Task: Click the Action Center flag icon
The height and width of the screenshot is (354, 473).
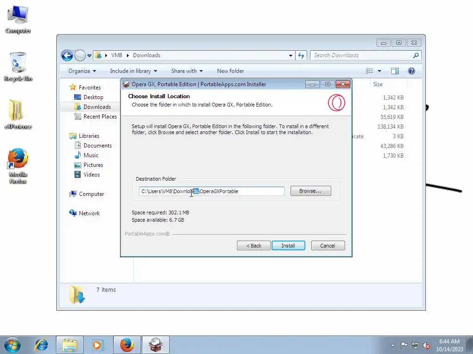Action: pos(404,345)
